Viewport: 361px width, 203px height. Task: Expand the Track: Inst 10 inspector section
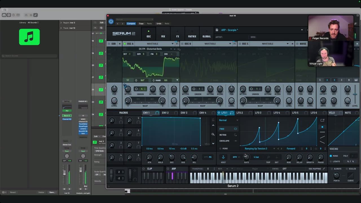tap(61, 28)
